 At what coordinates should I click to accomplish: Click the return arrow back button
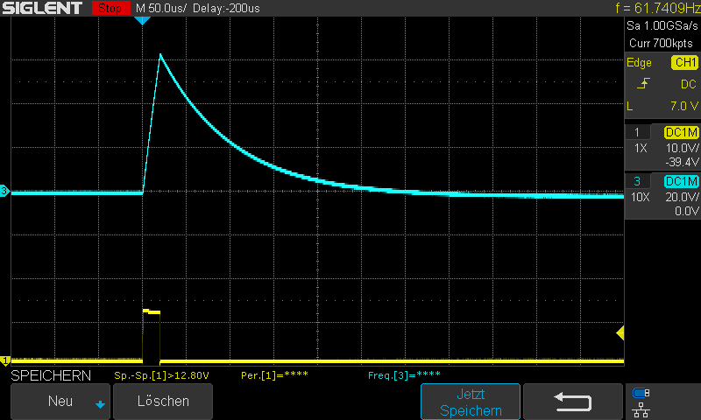click(573, 402)
